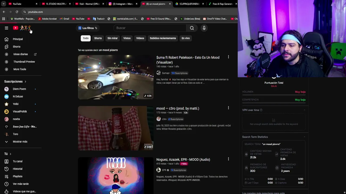Viewport: 346px width, 194px height.
Task: Close the Instagram browser tab
Action: [137, 4]
